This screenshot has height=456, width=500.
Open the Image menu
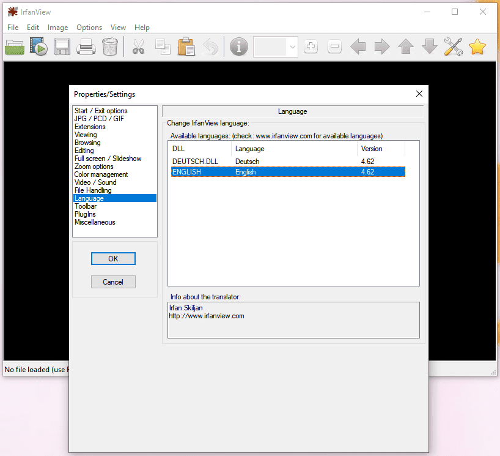[57, 28]
